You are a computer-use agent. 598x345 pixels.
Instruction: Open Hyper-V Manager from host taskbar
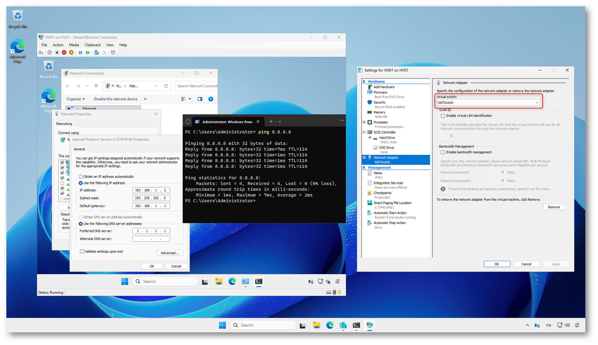pos(343,325)
